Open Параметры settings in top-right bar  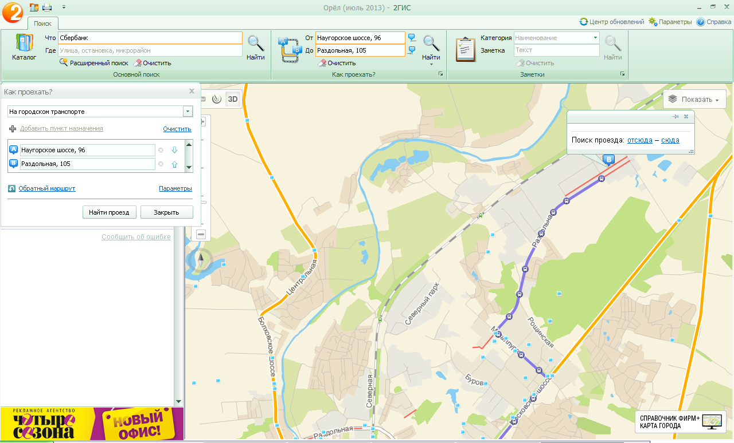click(670, 22)
